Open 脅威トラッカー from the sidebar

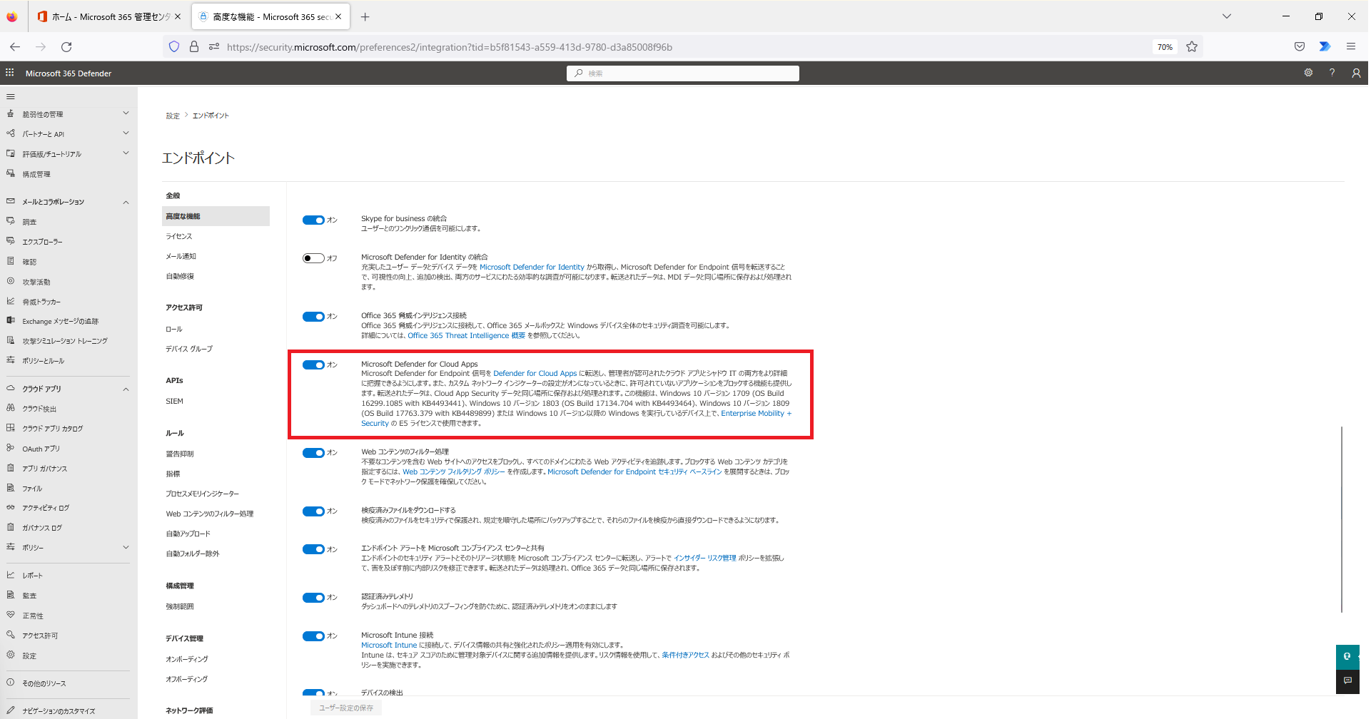tap(41, 302)
